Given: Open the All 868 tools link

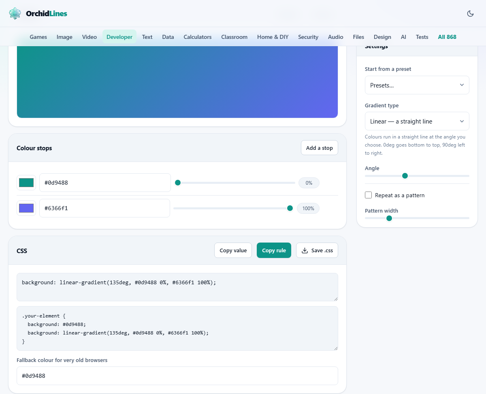Looking at the screenshot, I should tap(447, 37).
